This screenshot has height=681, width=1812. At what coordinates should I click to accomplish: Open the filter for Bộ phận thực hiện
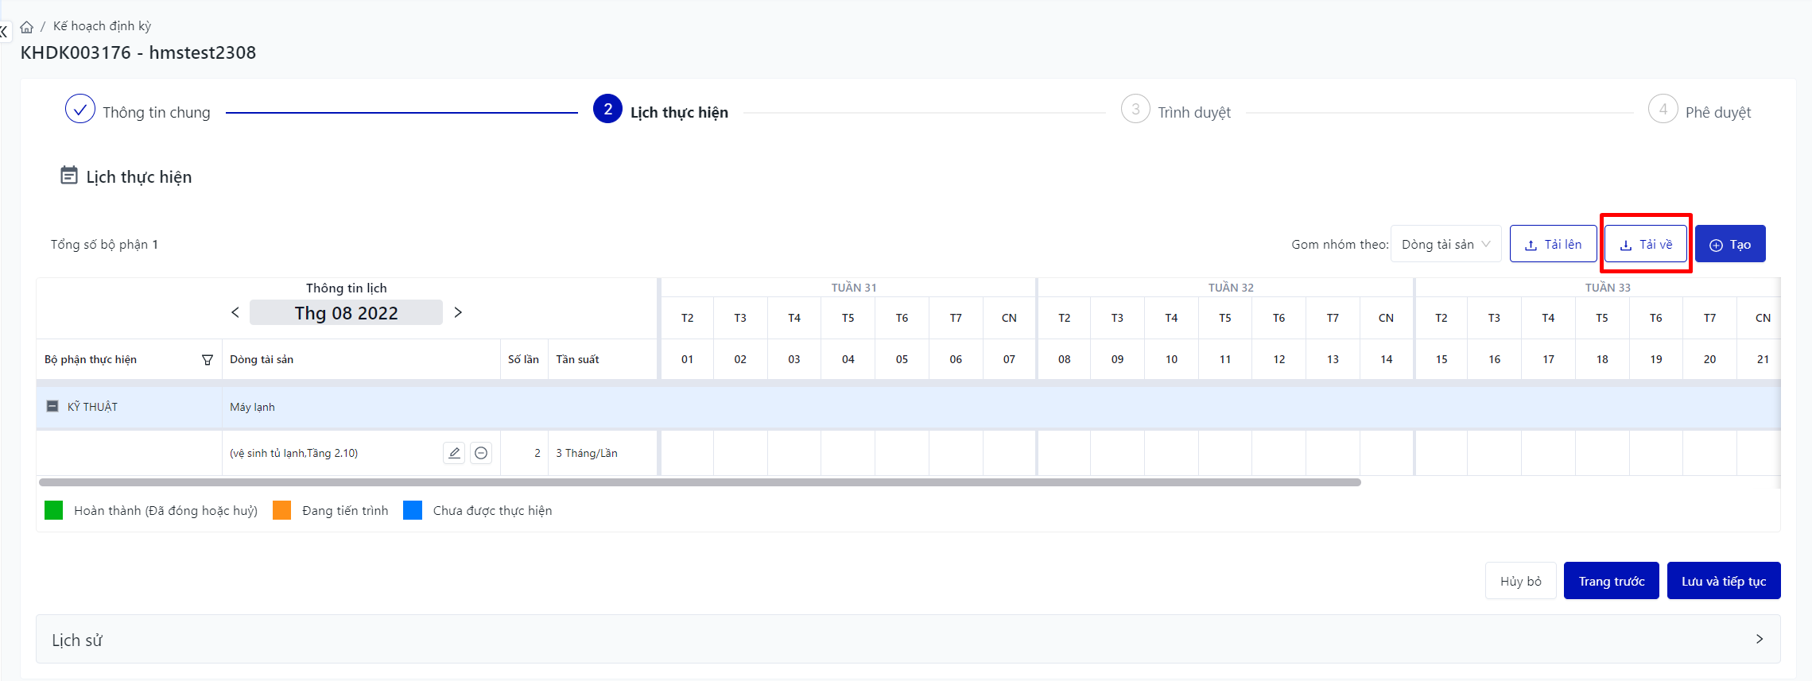pos(208,360)
